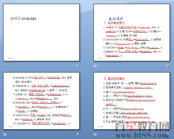Select slide 3 thumbnail starting with promise
174x139 pixels.
point(41,101)
